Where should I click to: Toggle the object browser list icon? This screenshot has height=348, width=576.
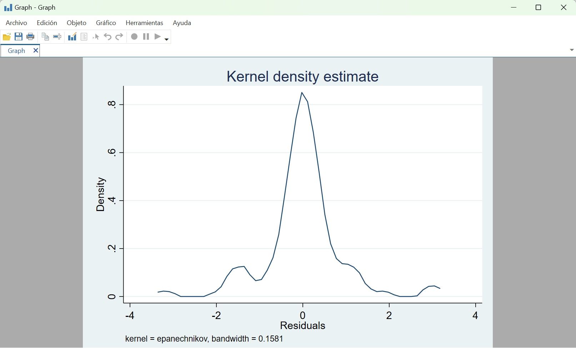pyautogui.click(x=84, y=37)
